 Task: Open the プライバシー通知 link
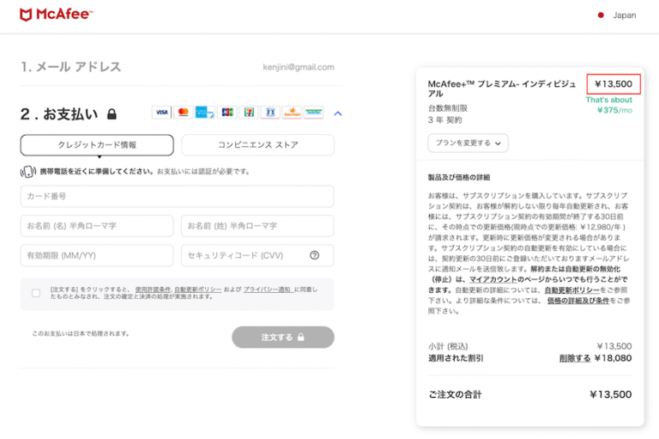tap(268, 290)
